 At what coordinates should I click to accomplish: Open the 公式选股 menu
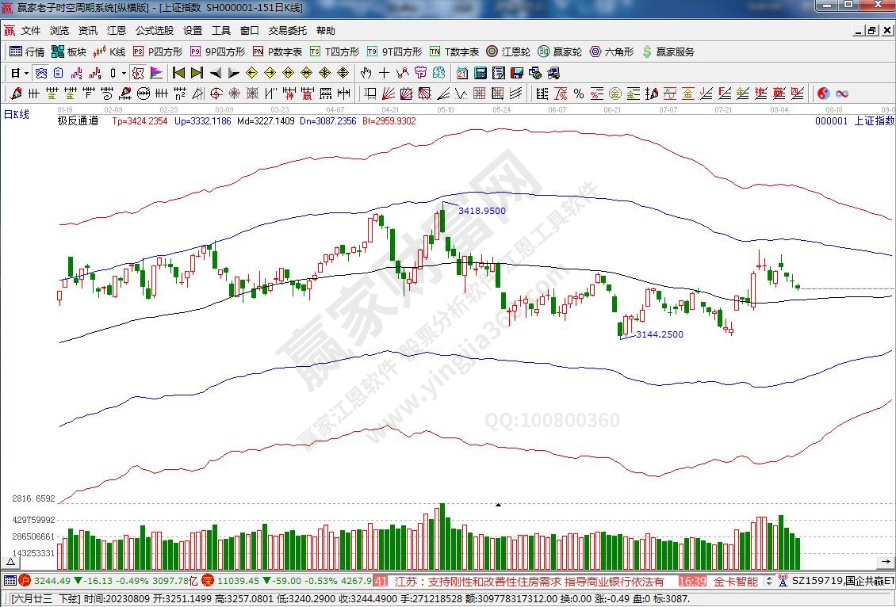coord(154,31)
